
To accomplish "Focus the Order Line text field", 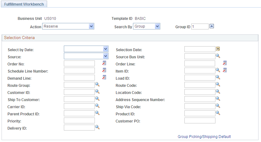I will click(200, 64).
